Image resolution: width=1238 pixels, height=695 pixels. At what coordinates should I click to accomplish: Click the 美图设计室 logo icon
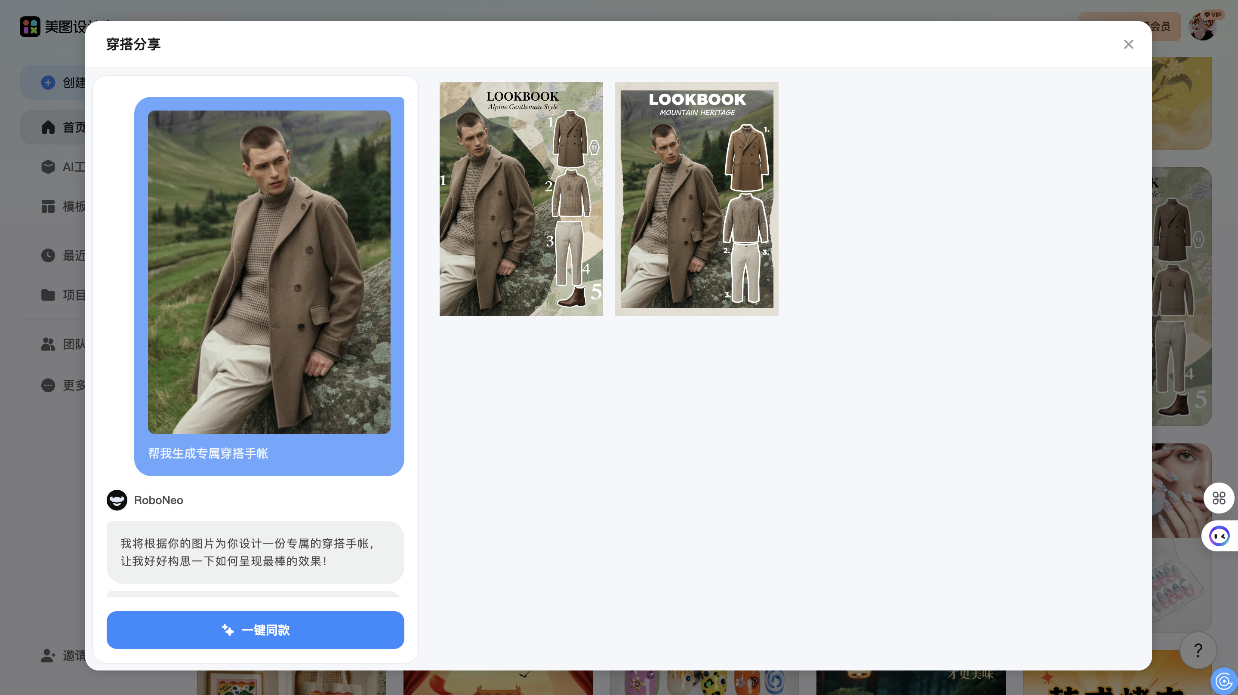click(x=30, y=26)
